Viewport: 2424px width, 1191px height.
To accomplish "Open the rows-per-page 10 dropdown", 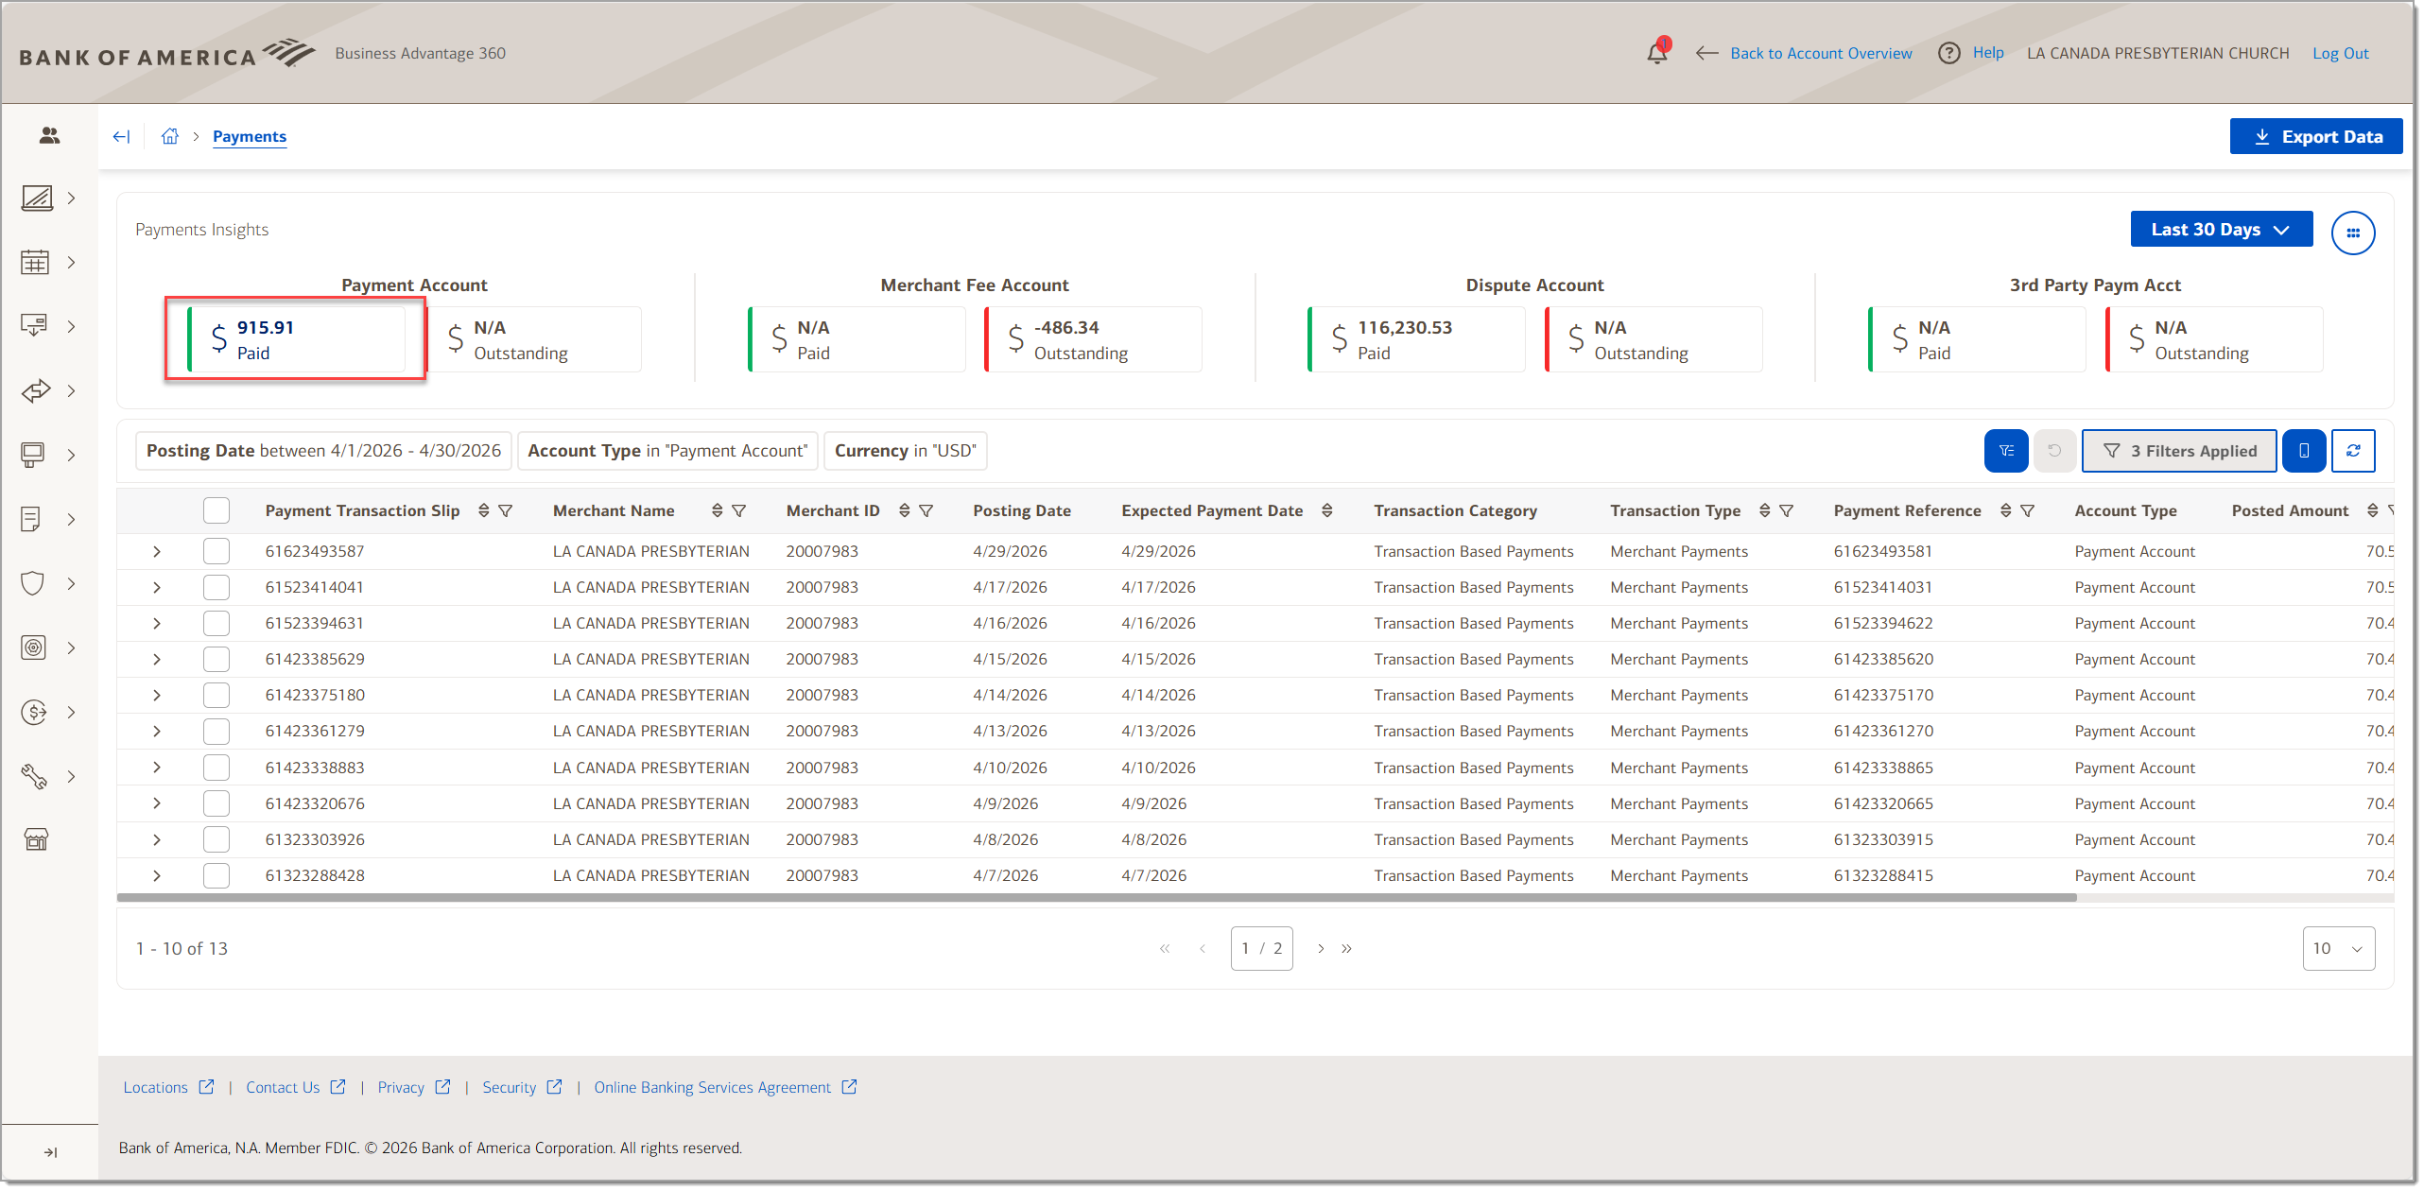I will pos(2338,948).
